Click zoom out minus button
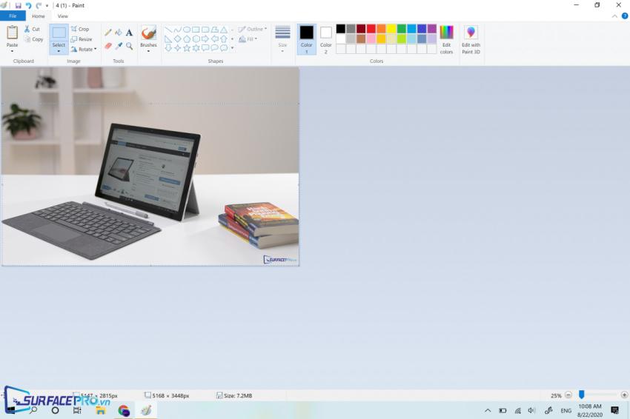630x419 pixels. click(568, 395)
